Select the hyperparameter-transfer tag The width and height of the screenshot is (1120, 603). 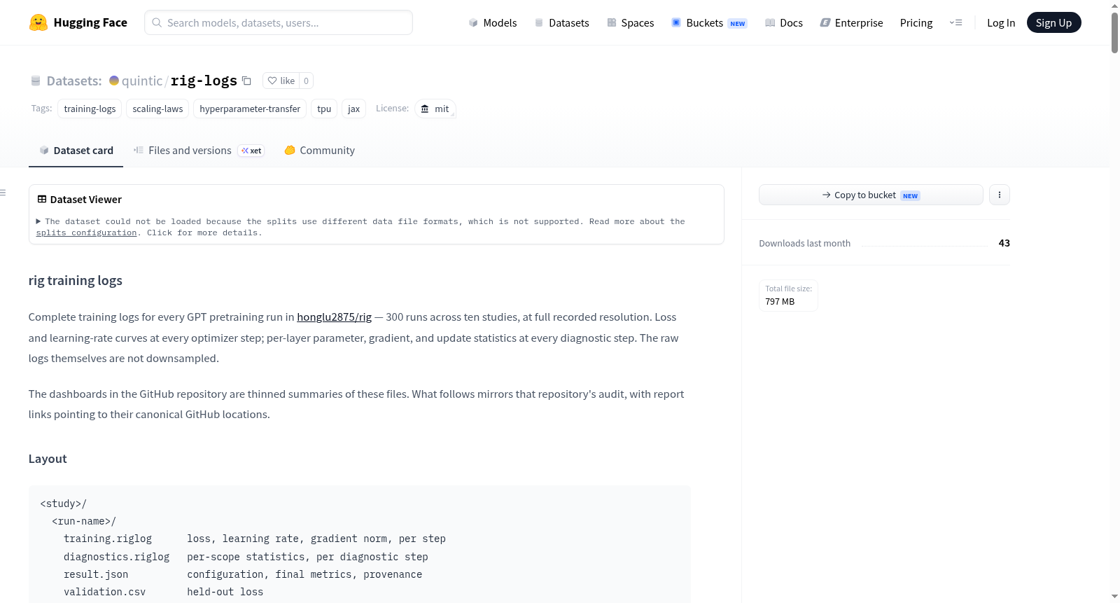(x=250, y=109)
